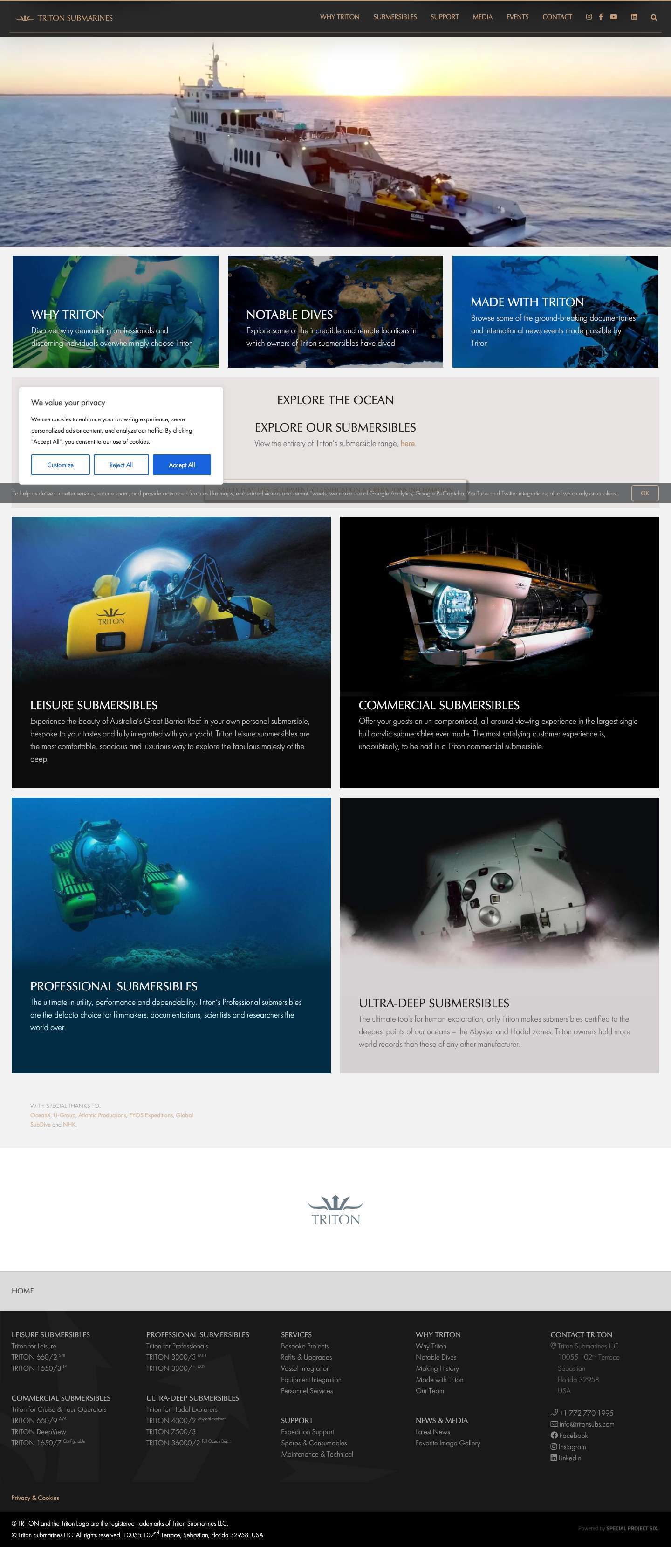
Task: Follow the EYOS Expeditions link
Action: tap(151, 1114)
